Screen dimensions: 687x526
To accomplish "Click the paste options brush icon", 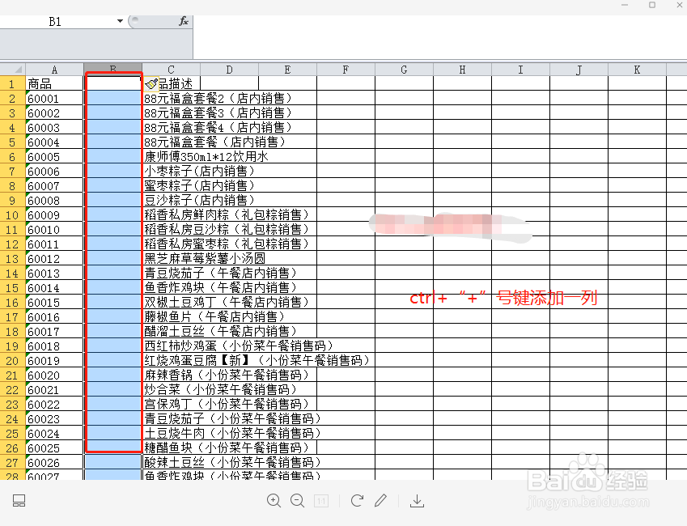I will coord(151,83).
